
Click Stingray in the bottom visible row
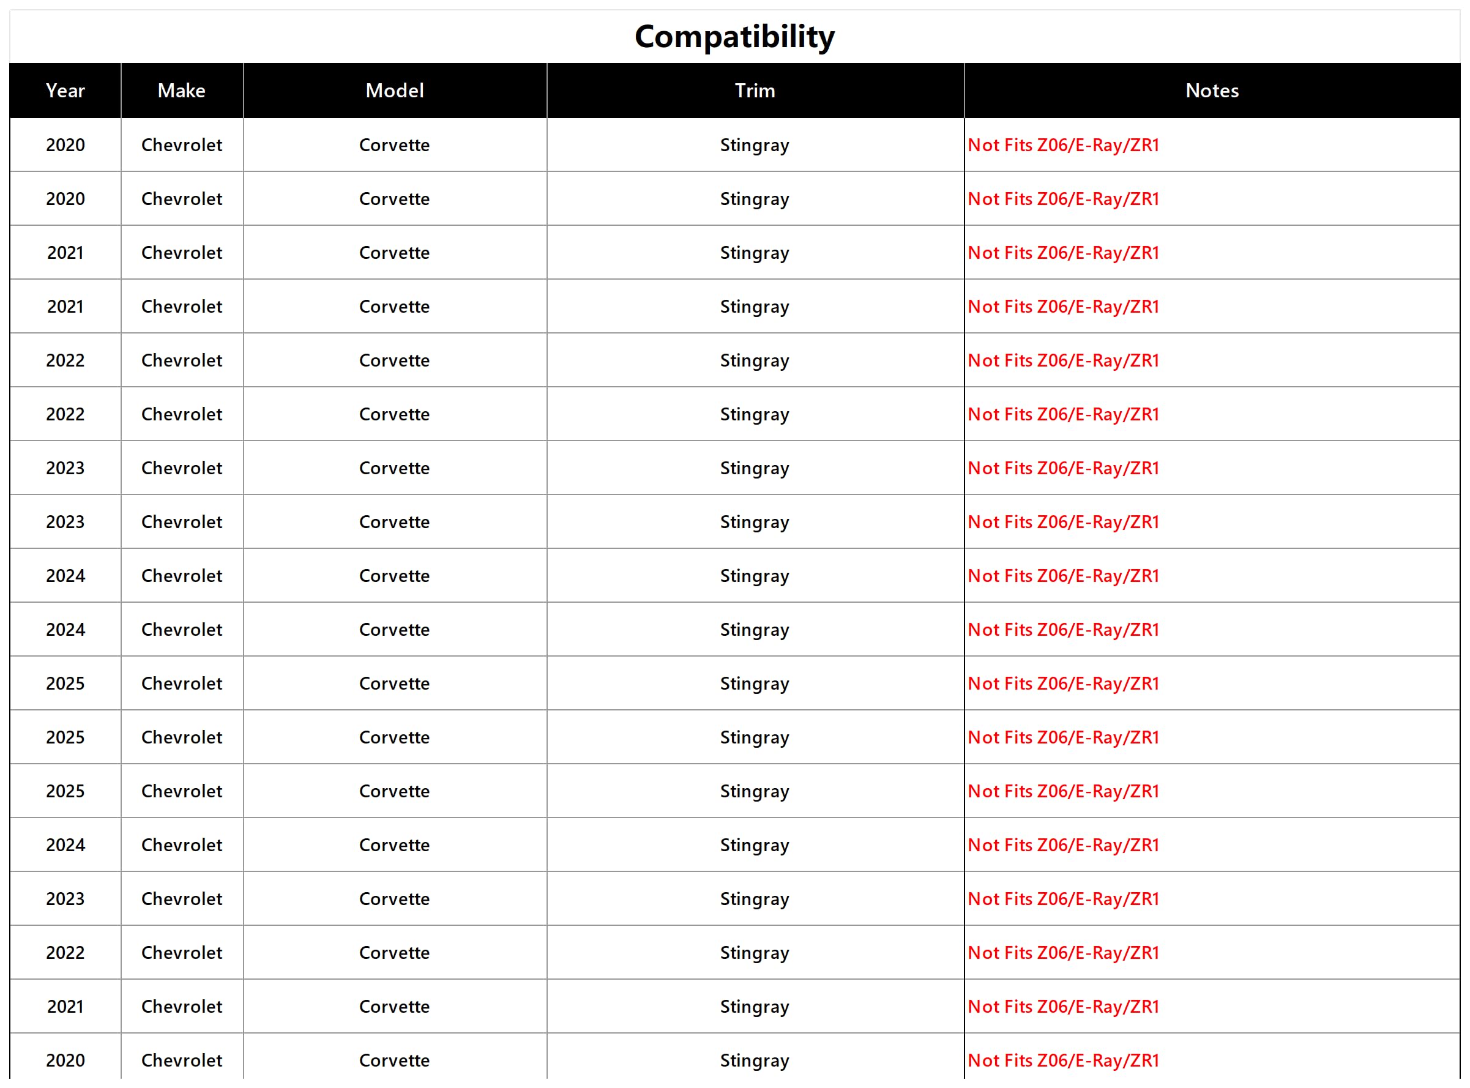pyautogui.click(x=755, y=1061)
